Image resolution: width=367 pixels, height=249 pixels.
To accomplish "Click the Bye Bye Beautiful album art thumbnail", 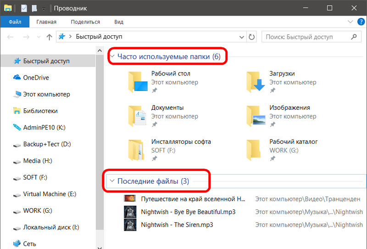I will coord(130,212).
